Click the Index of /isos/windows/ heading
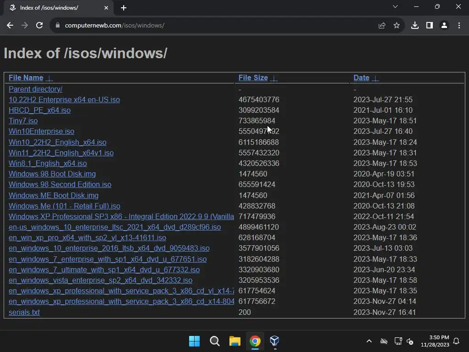The image size is (469, 352). pos(86,53)
